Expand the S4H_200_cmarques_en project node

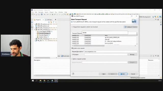pyautogui.click(x=35, y=28)
